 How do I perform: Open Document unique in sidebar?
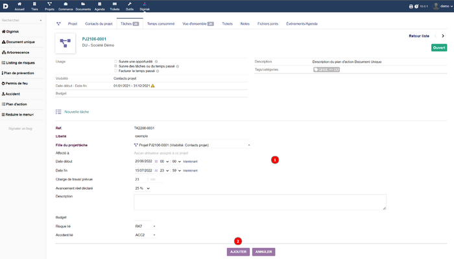(18, 42)
